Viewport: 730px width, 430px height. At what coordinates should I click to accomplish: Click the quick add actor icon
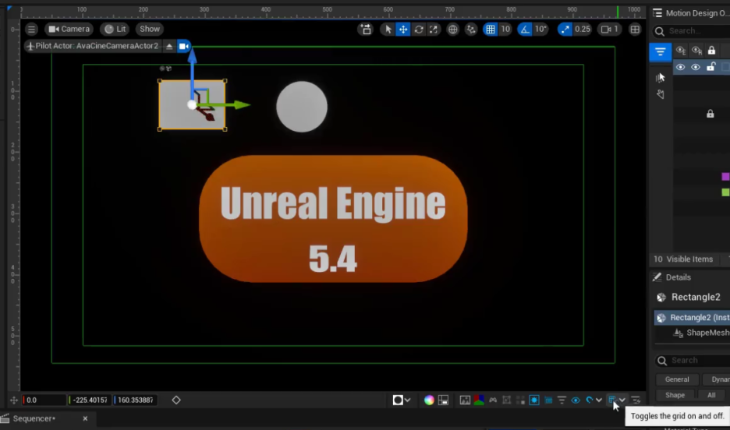tap(366, 30)
